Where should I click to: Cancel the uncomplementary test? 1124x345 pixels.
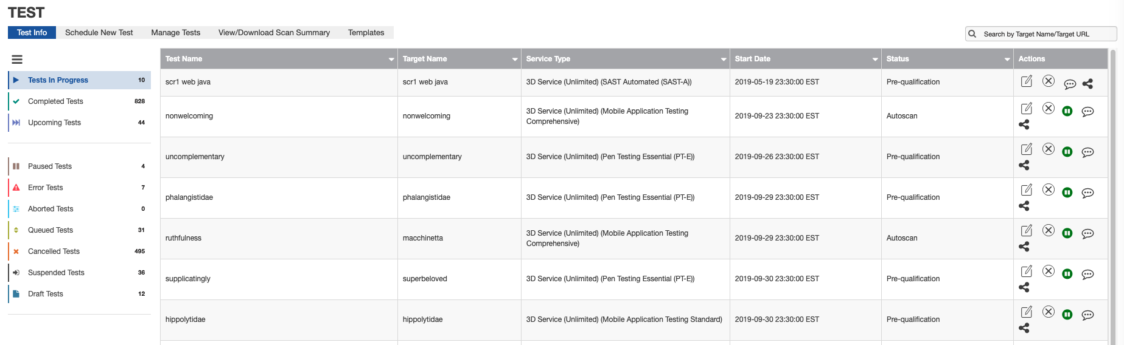pyautogui.click(x=1049, y=149)
